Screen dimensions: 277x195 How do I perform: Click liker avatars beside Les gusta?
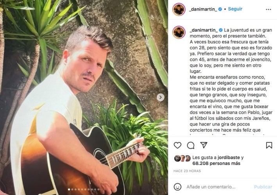182,158
